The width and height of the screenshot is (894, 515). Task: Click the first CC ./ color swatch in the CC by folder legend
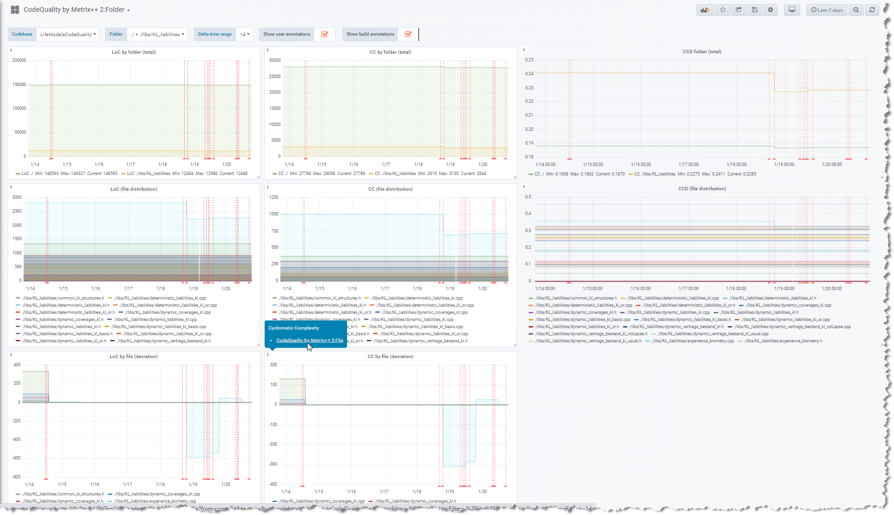(x=275, y=174)
